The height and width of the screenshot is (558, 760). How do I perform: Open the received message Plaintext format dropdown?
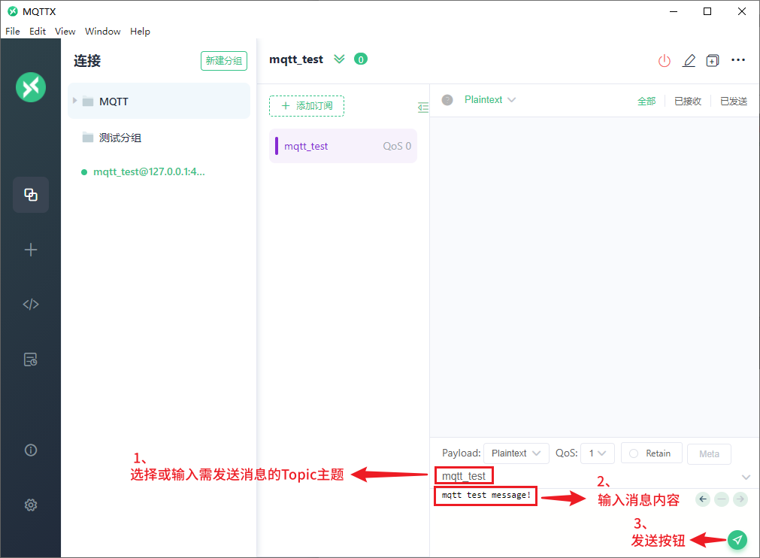(490, 100)
